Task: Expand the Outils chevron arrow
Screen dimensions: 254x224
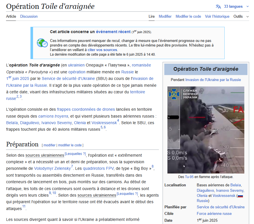Action: point(247,17)
